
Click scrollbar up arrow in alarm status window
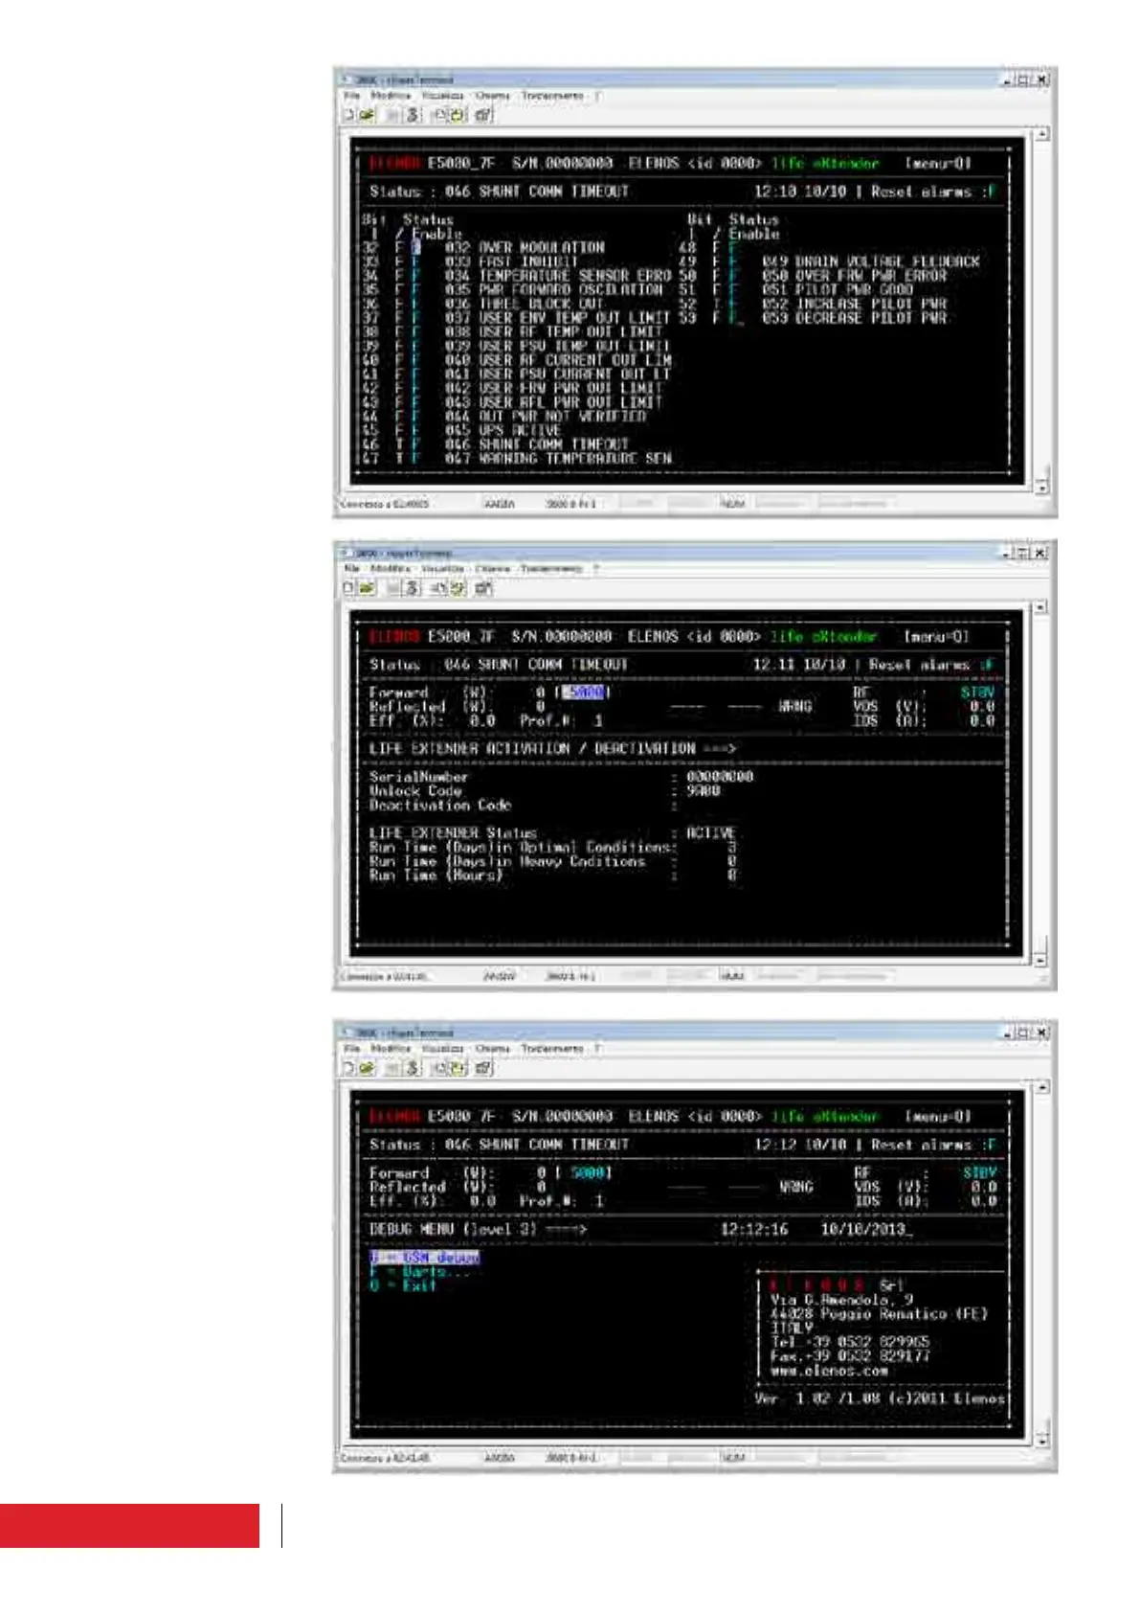point(1041,135)
